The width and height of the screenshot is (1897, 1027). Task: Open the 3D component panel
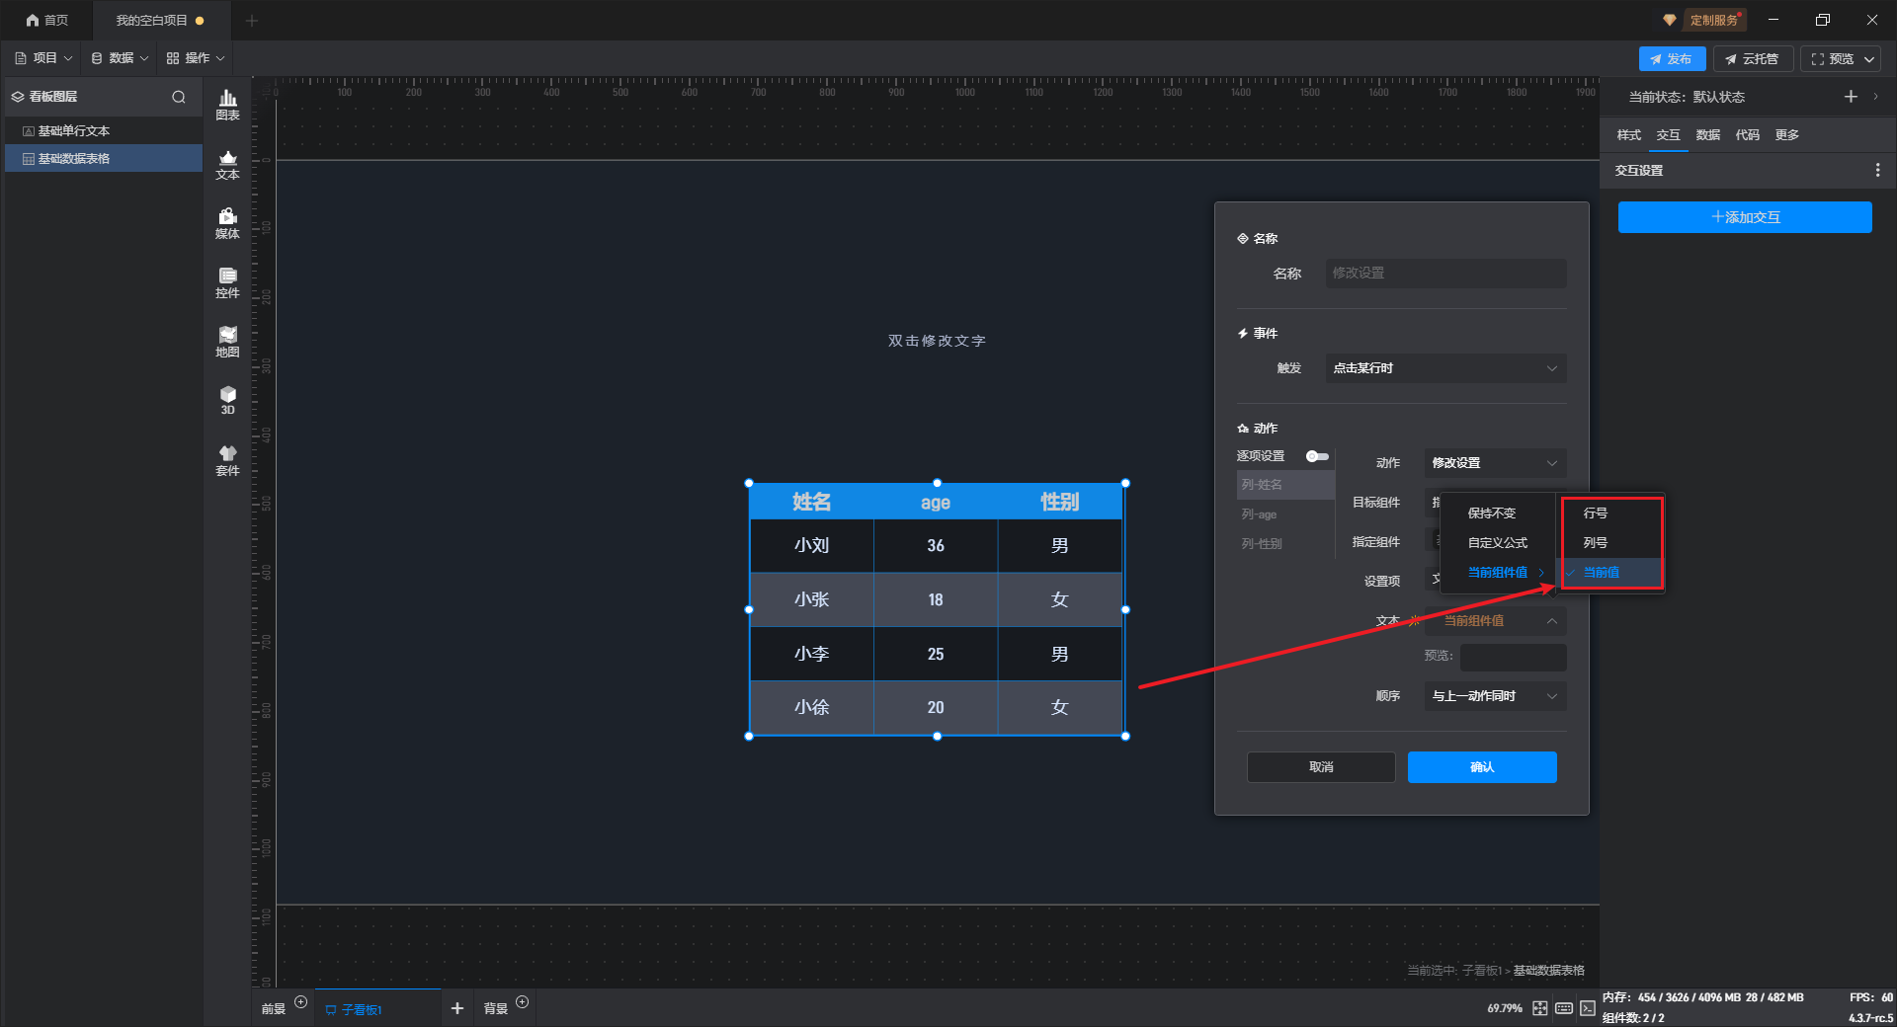click(227, 400)
